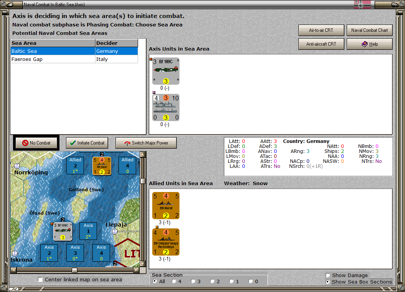Choose the Show Sea Box Sections option
405x292 pixels.
click(x=328, y=282)
